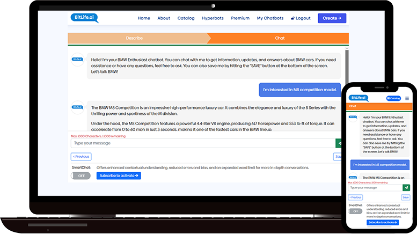Select the Chat tab on phone
The width and height of the screenshot is (417, 234).
tap(379, 106)
